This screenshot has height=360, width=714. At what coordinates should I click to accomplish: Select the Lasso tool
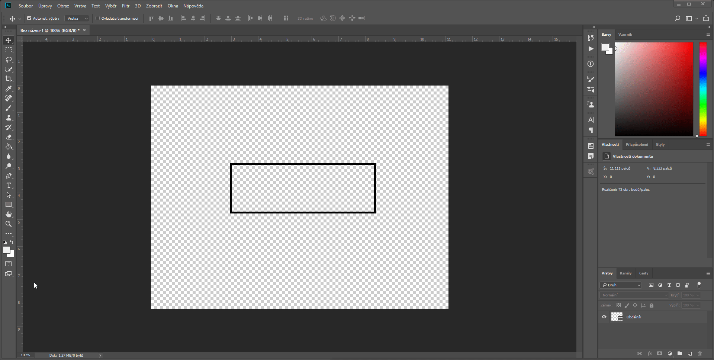(x=9, y=60)
